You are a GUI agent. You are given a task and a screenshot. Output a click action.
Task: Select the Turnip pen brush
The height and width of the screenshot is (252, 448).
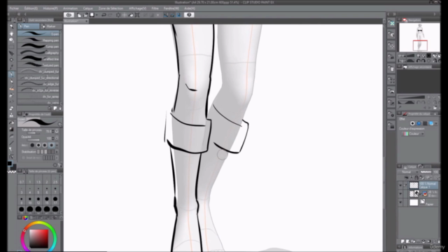click(x=38, y=47)
